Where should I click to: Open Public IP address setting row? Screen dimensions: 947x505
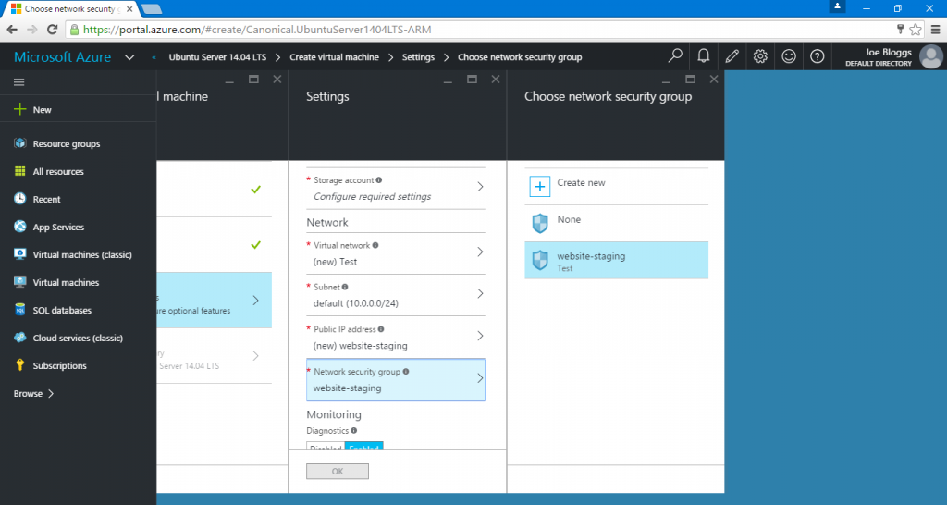396,337
